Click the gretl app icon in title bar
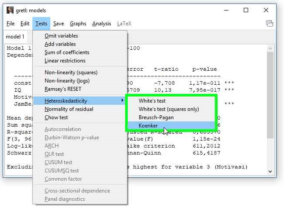The height and width of the screenshot is (210, 284). pyautogui.click(x=10, y=10)
